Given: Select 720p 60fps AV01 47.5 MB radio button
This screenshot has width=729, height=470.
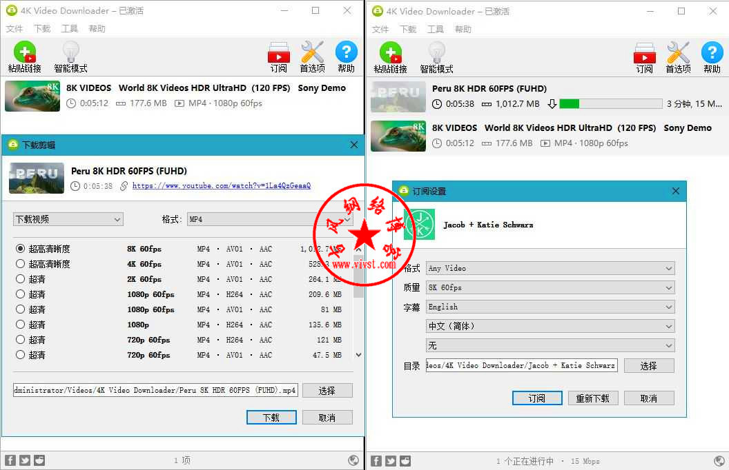Looking at the screenshot, I should 20,354.
